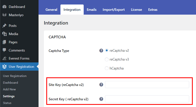Click help icon beside Captcha Type

[x=101, y=51]
